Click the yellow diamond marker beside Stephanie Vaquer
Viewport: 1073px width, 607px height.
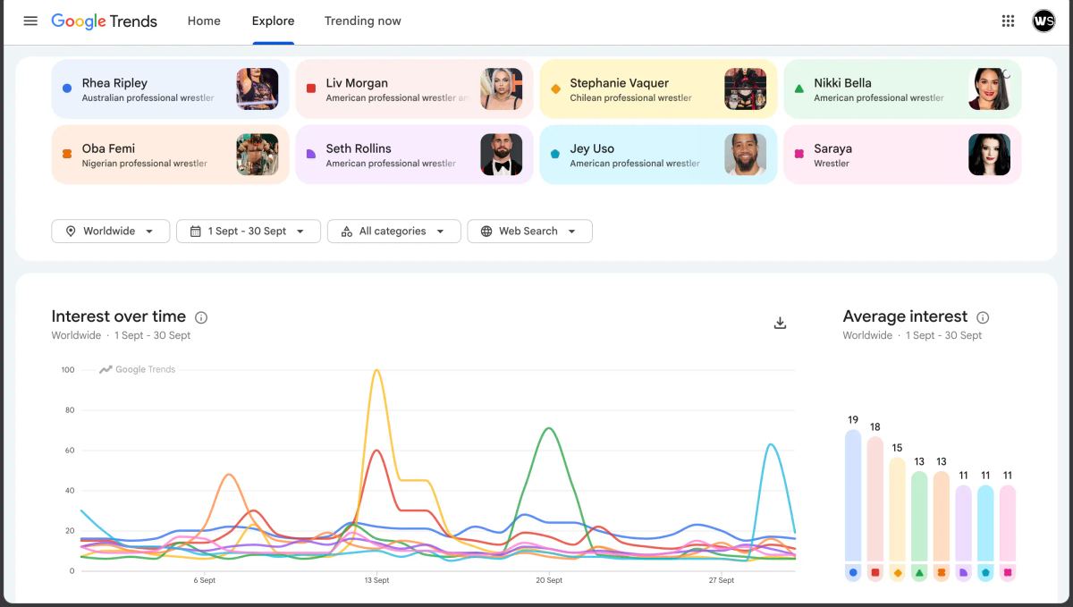pyautogui.click(x=555, y=89)
